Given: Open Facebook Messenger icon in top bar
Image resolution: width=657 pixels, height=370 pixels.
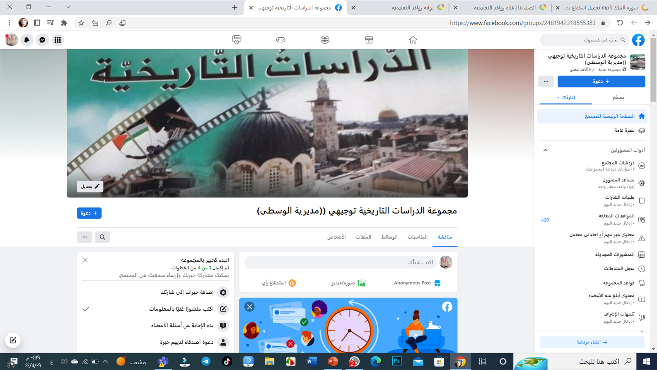Looking at the screenshot, I should coord(42,40).
